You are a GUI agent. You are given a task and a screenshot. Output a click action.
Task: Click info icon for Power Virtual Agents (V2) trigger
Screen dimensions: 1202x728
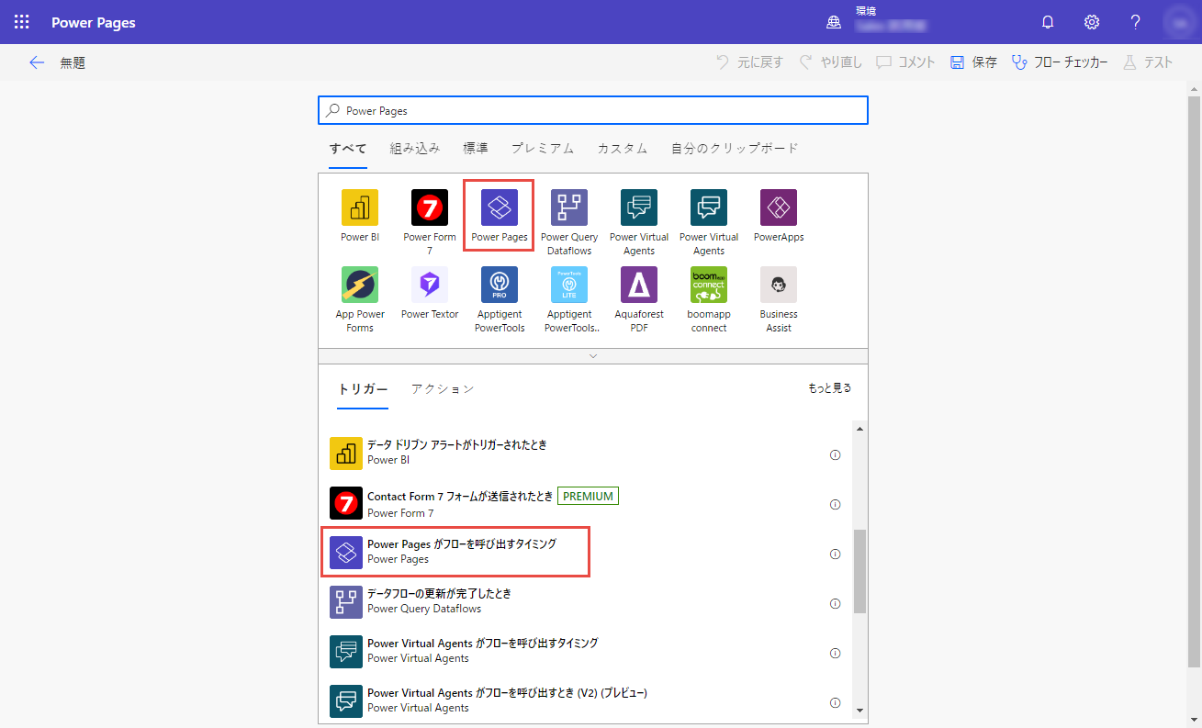(836, 702)
